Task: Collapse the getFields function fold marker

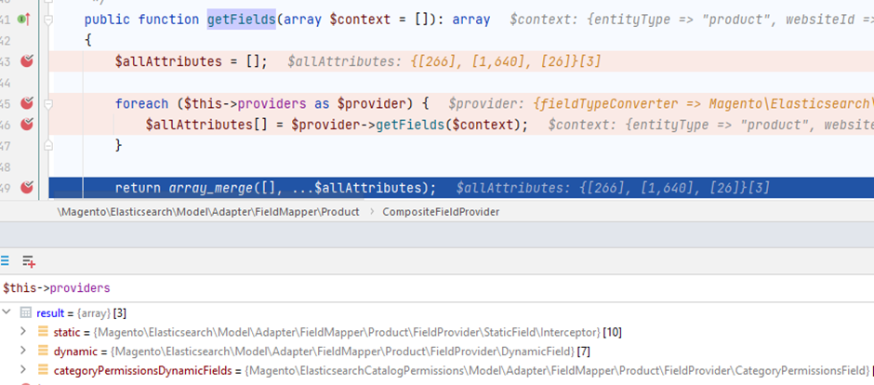Action: (48, 20)
